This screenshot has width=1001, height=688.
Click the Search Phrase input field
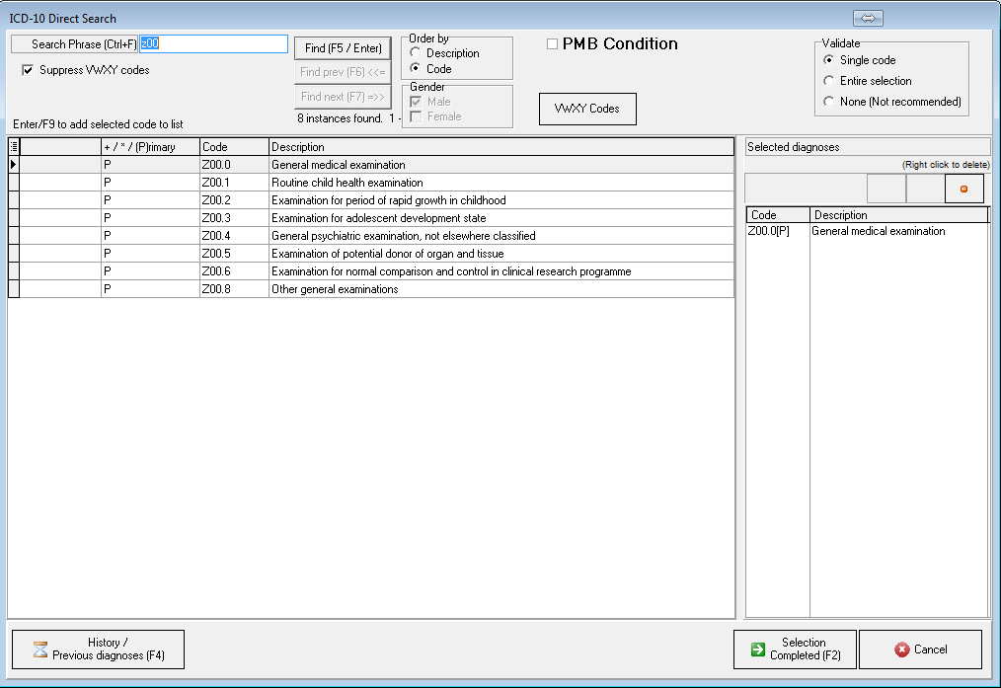point(213,44)
